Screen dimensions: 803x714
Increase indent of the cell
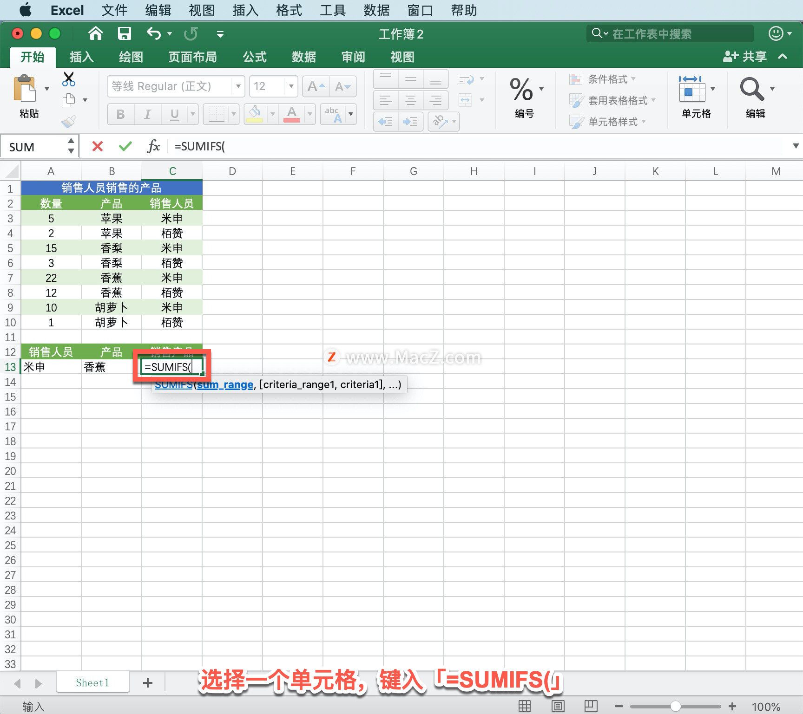pos(411,122)
